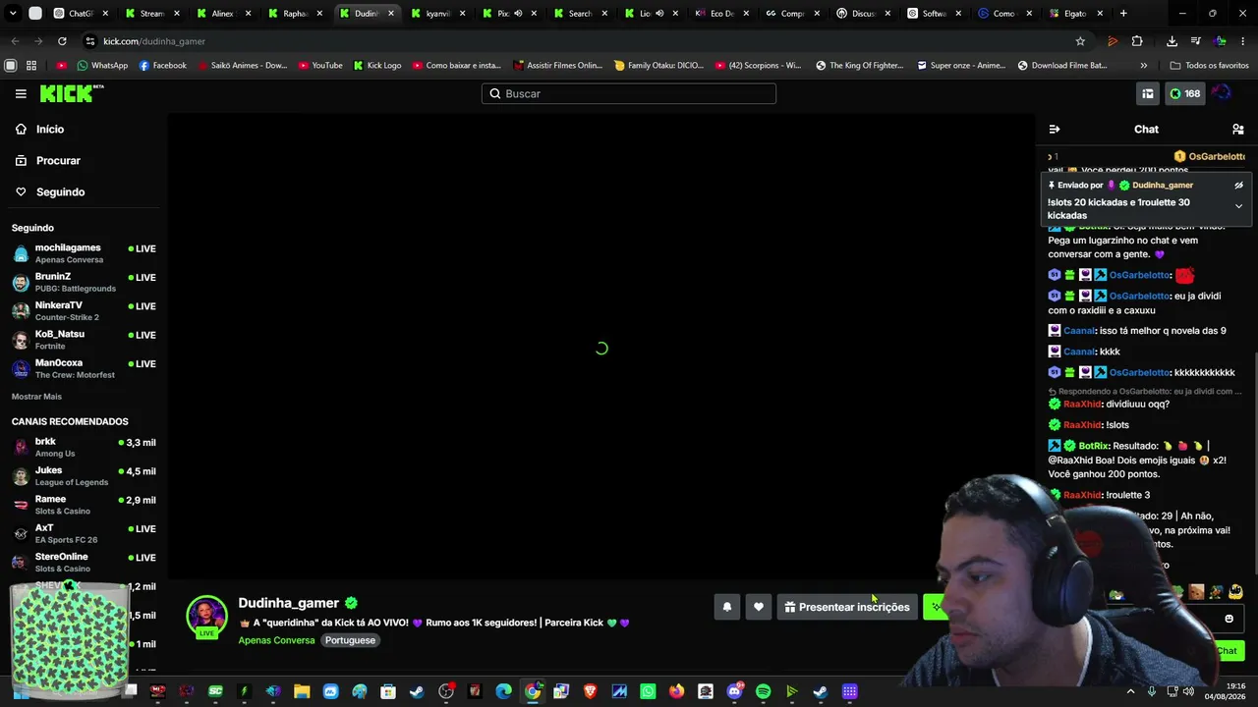Switch to the Elgato browser tab

point(1076,14)
